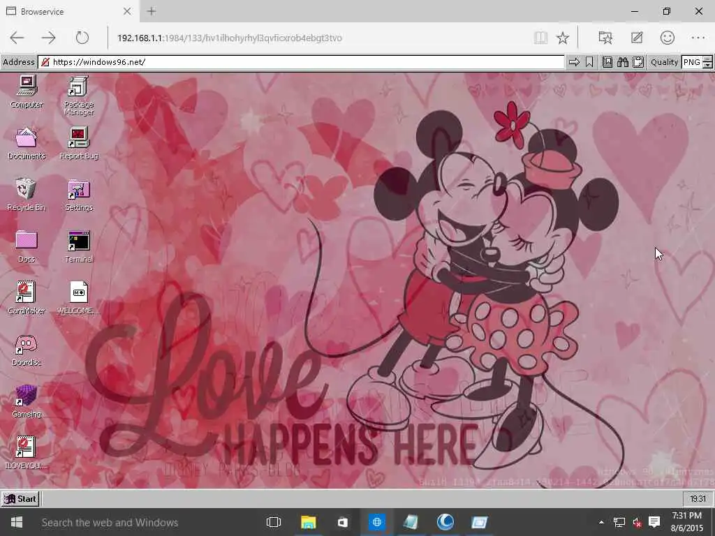Screen dimensions: 715x536
Task: Open the Windows 10 Start menu
Action: pyautogui.click(x=17, y=522)
